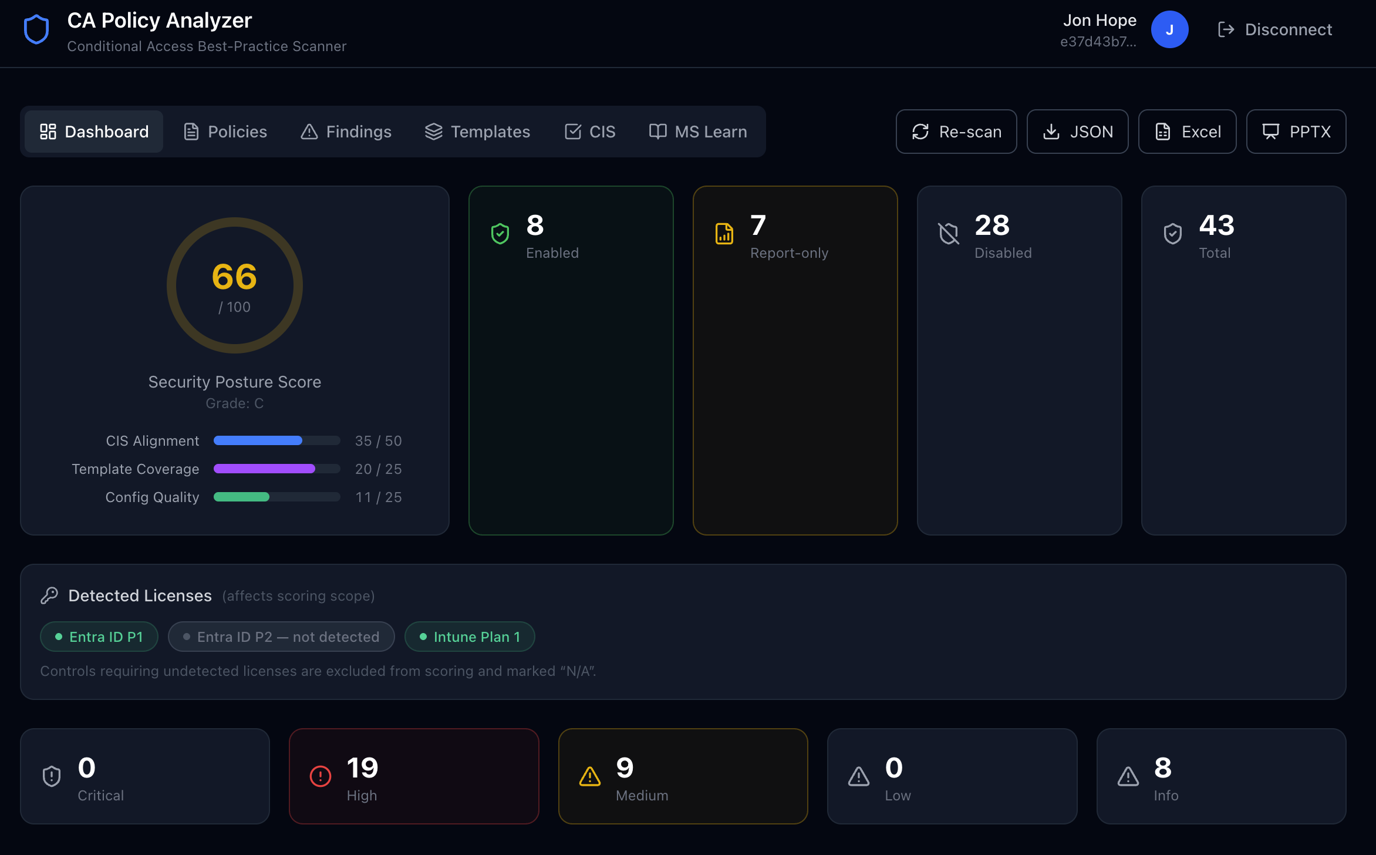Screen dimensions: 1376x855
Task: Click the 11 / 25 config quality value
Action: pyautogui.click(x=379, y=497)
